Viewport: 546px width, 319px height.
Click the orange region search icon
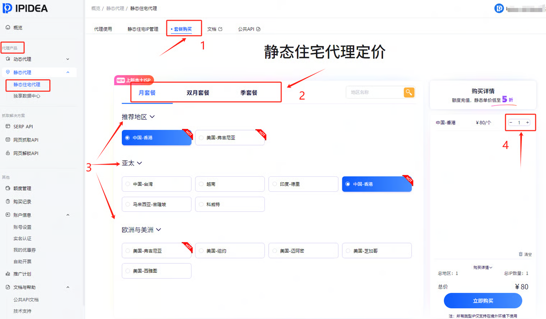pos(409,92)
